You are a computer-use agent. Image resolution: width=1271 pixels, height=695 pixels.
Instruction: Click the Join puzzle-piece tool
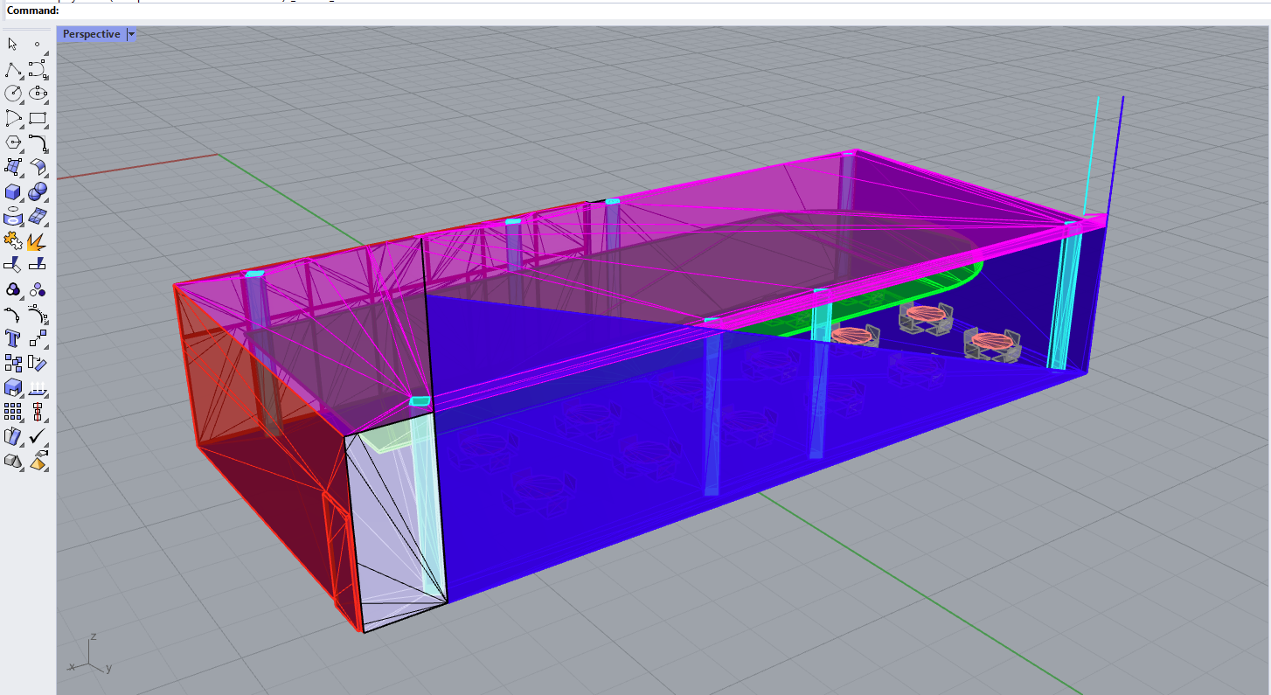click(13, 240)
